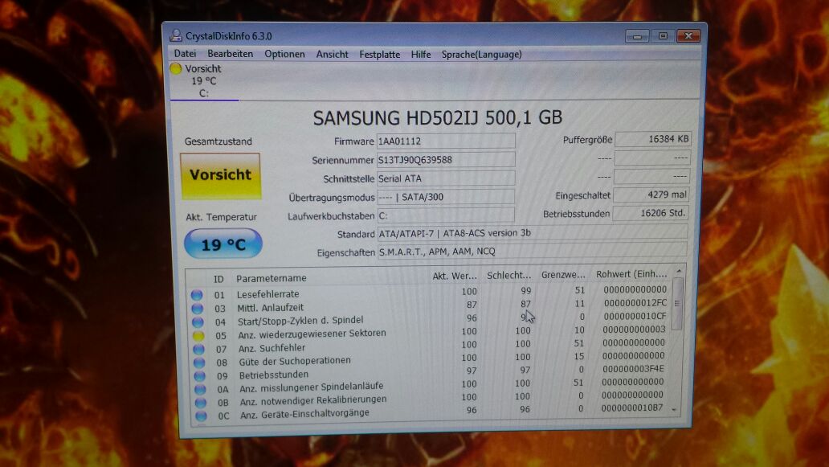829x467 pixels.
Task: Click the Schlecht... column header
Action: point(508,276)
